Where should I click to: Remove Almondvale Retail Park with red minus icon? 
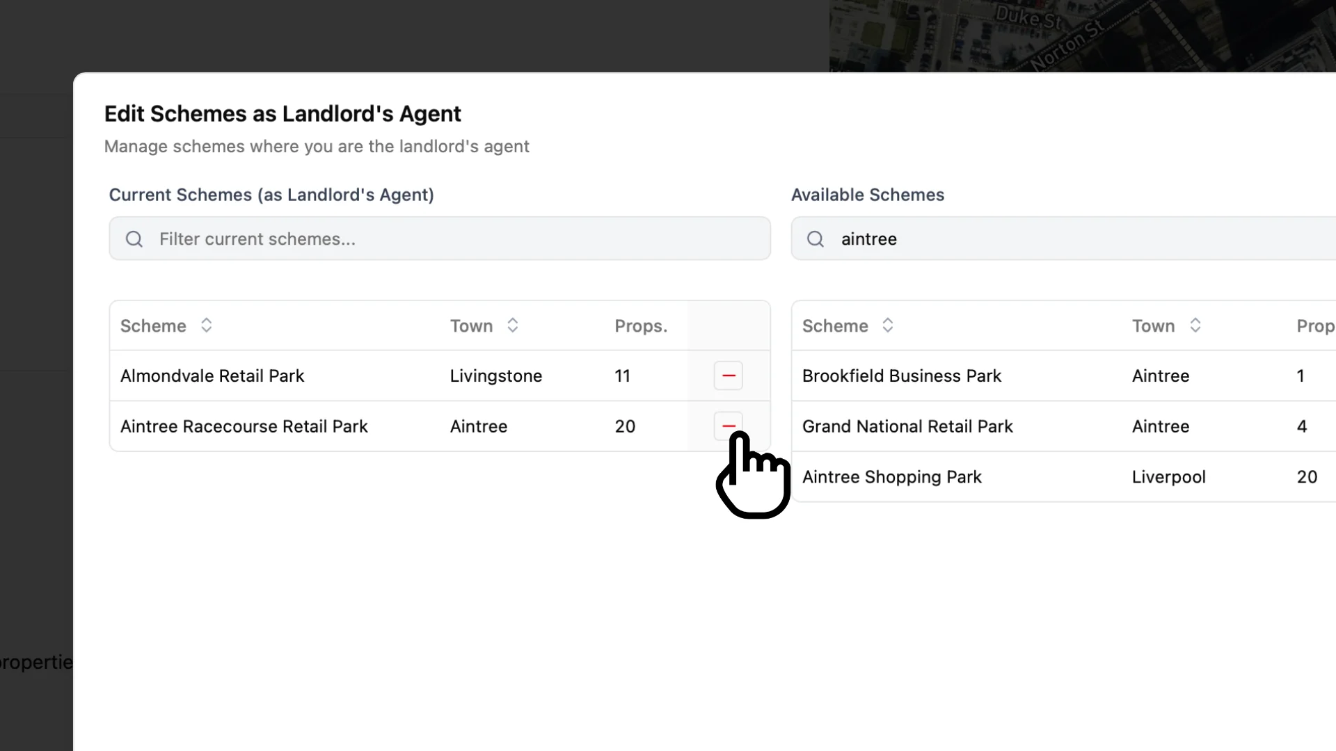(x=729, y=375)
